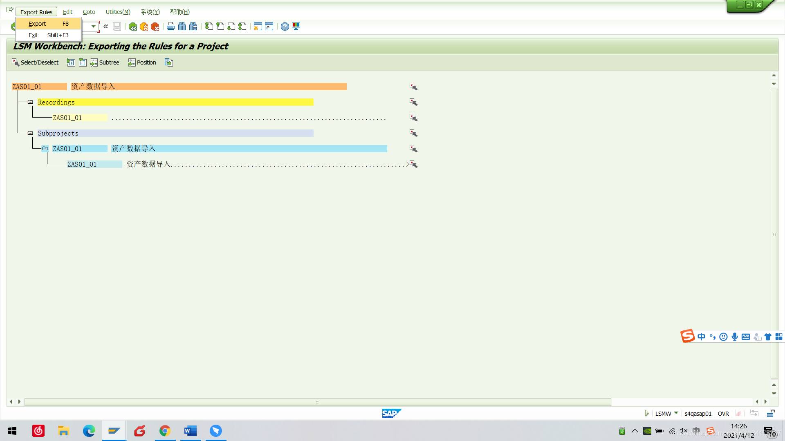The width and height of the screenshot is (785, 441).
Task: Click the red Cancel icon in the toolbar
Action: point(155,27)
